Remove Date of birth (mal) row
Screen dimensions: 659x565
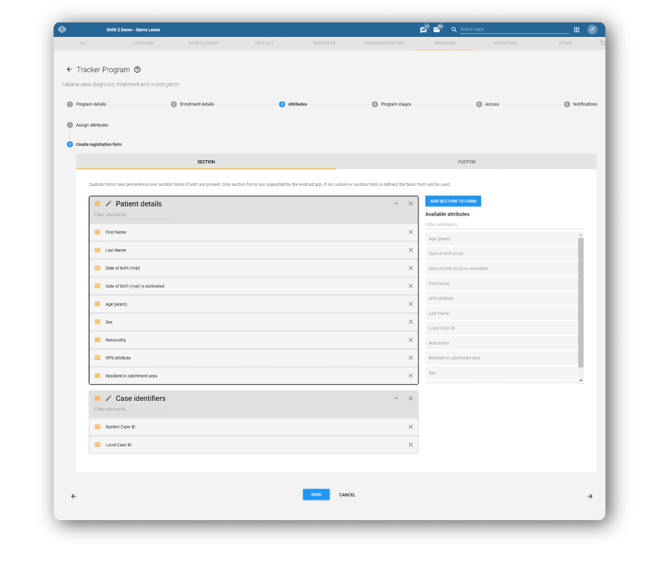[x=411, y=268]
